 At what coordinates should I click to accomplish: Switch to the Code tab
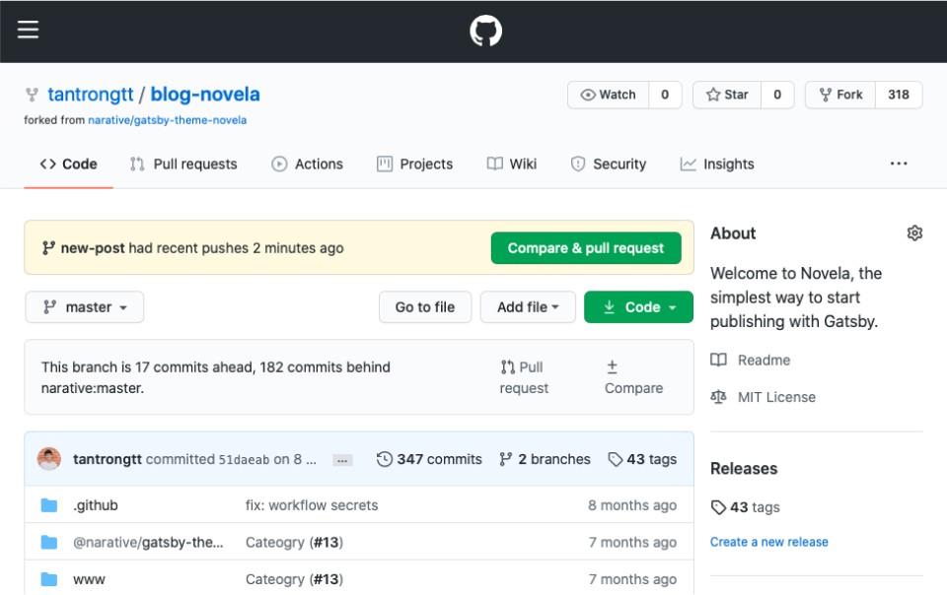68,164
